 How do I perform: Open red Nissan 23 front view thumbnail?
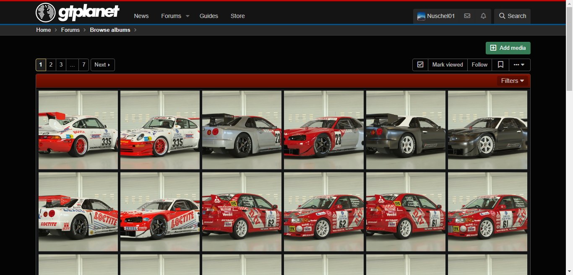pos(323,130)
